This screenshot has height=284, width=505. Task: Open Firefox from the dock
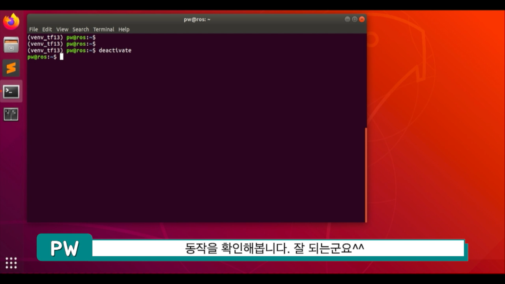[11, 22]
